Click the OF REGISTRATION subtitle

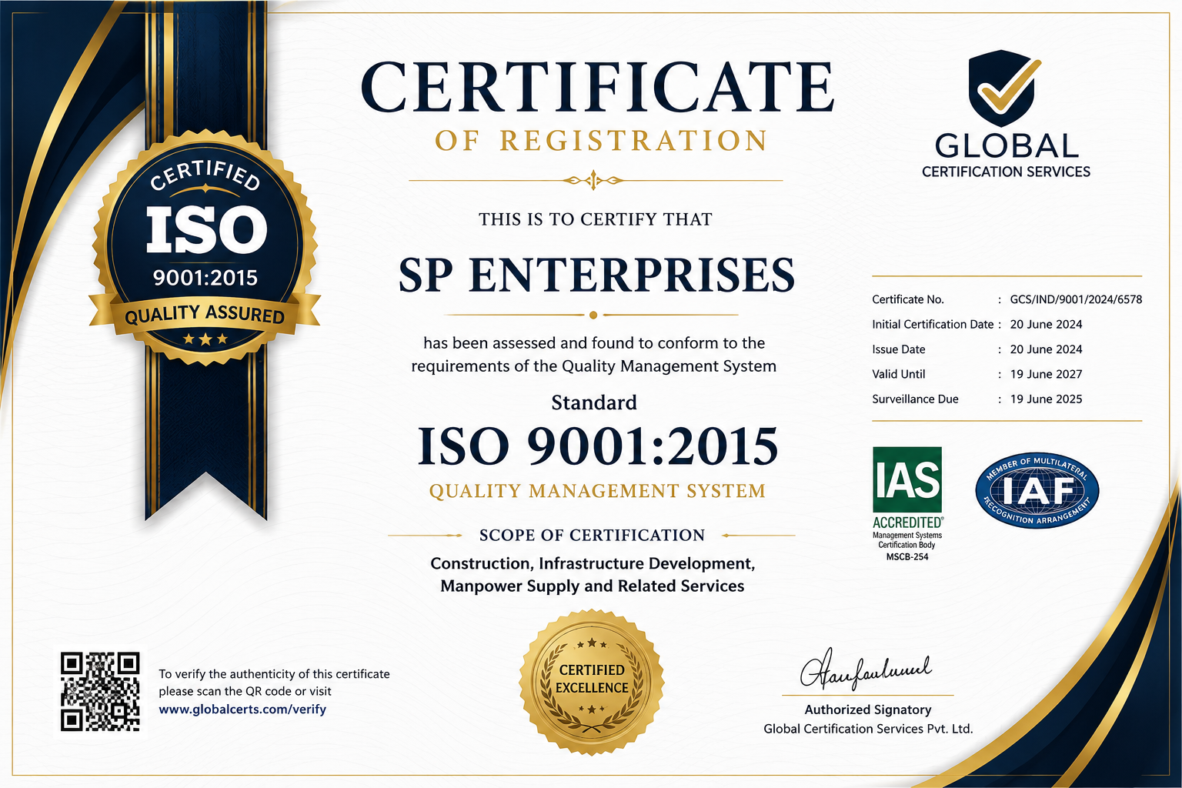click(601, 141)
